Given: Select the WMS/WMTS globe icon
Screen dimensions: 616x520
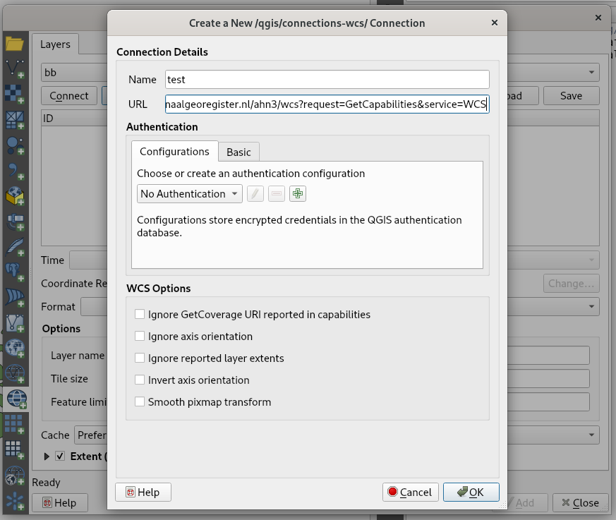Looking at the screenshot, I should [15, 349].
